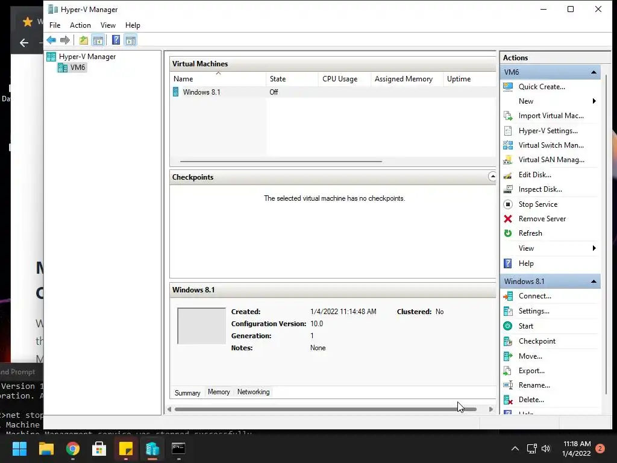Screen dimensions: 617x463
Task: Click the left arrow of bottom scrollbar
Action: [x=169, y=409]
